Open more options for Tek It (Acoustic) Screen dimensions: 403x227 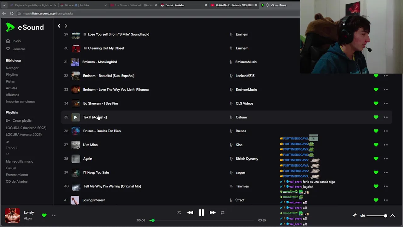pos(386,117)
